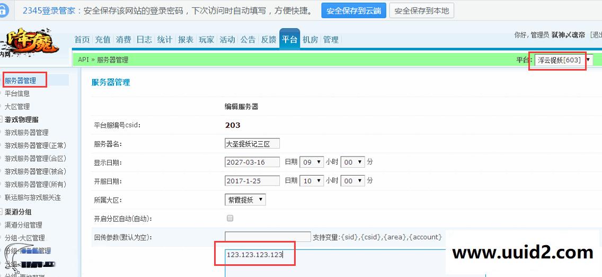Select the active 平台 tab

(289, 39)
